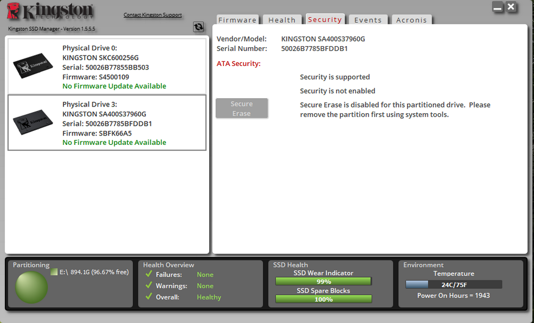Click the temperature 24C/75F gauge
Image resolution: width=534 pixels, height=323 pixels.
click(453, 285)
